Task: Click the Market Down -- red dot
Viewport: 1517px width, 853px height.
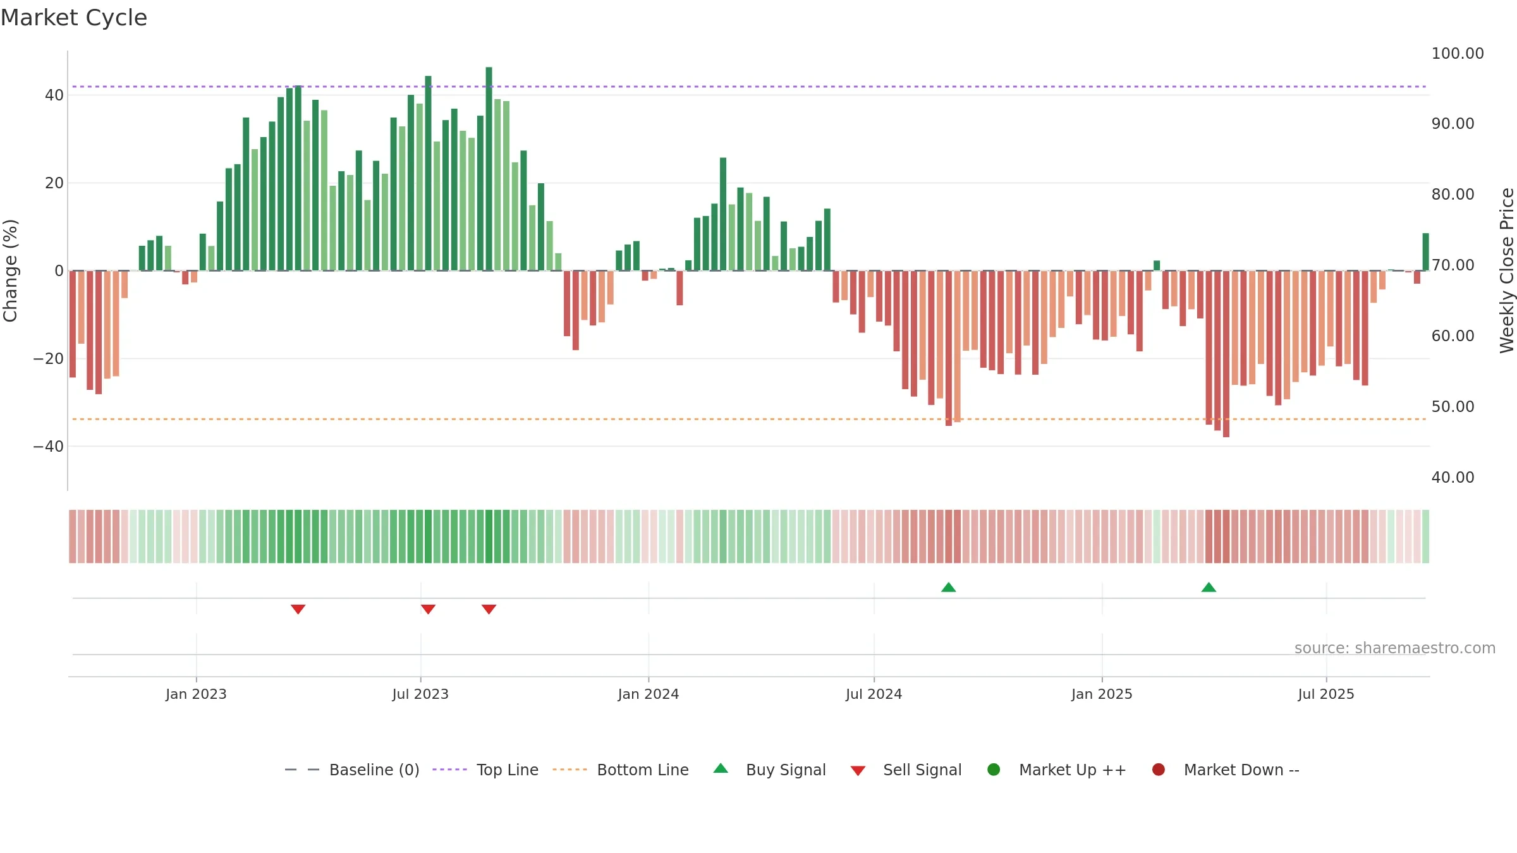Action: coord(1159,770)
